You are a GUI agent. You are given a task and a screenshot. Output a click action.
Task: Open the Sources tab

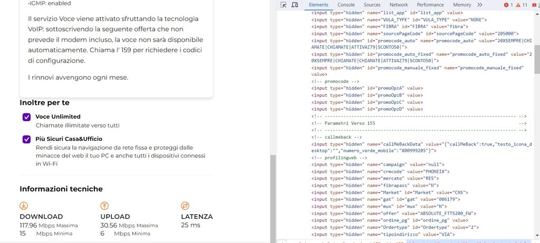click(372, 5)
